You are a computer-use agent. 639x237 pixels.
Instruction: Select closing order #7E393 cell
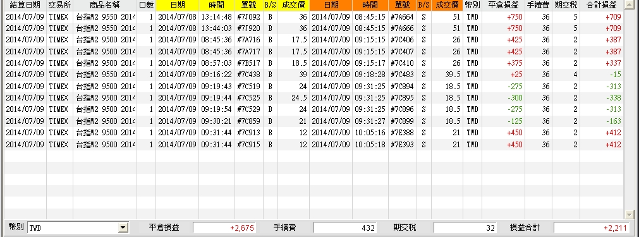[402, 144]
